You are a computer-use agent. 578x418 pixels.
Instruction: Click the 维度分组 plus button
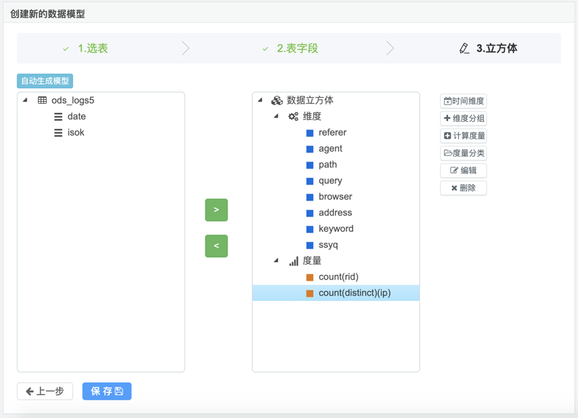(463, 118)
